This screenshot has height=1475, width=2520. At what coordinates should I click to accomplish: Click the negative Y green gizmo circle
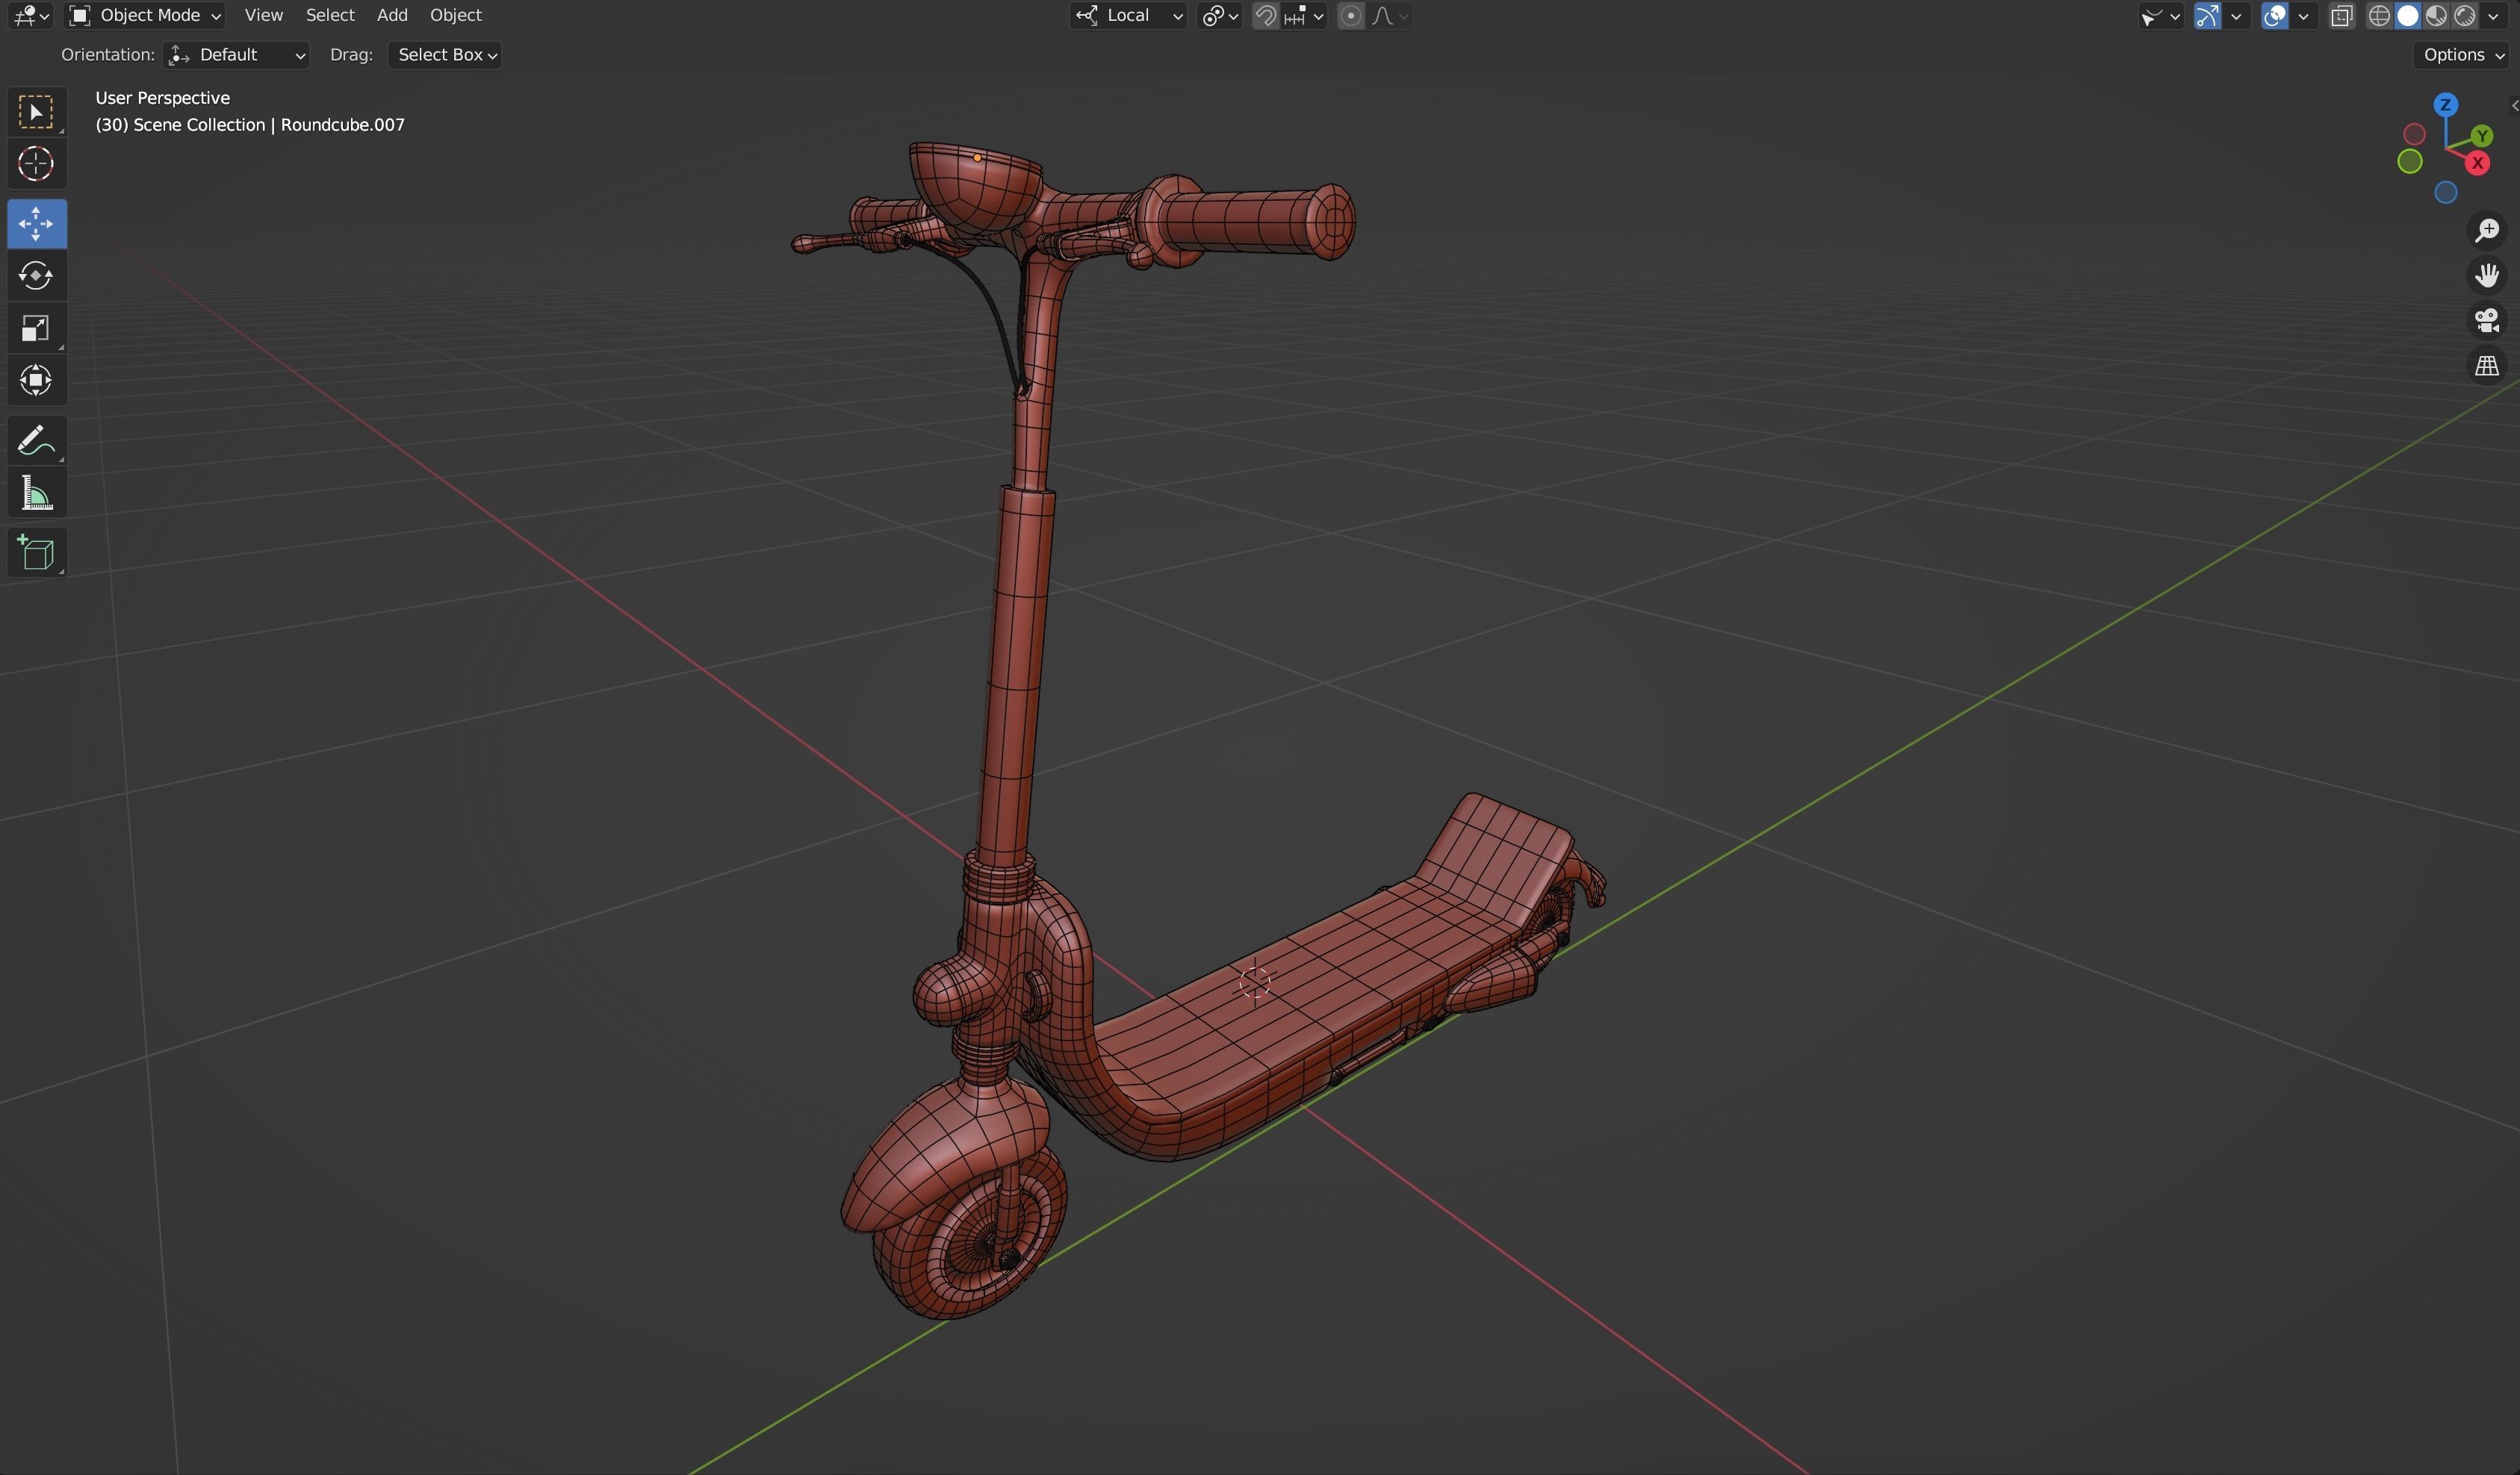(2409, 161)
